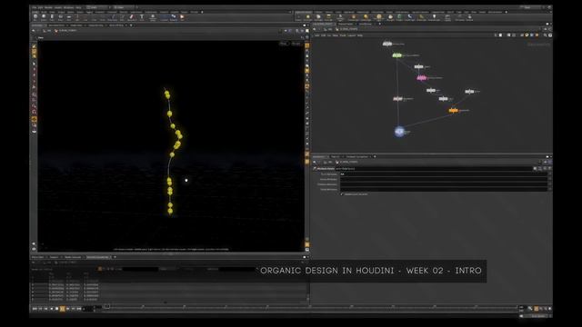
Task: Toggle the Delete Non Selected checkbox
Action: pos(342,193)
